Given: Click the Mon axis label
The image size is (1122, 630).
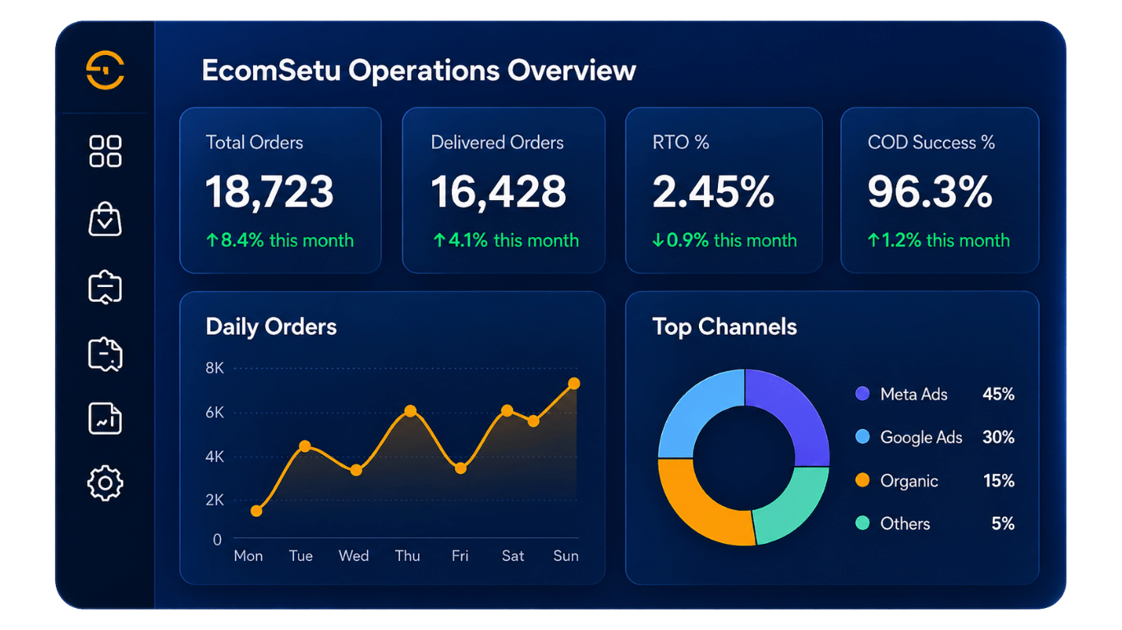Looking at the screenshot, I should [248, 555].
